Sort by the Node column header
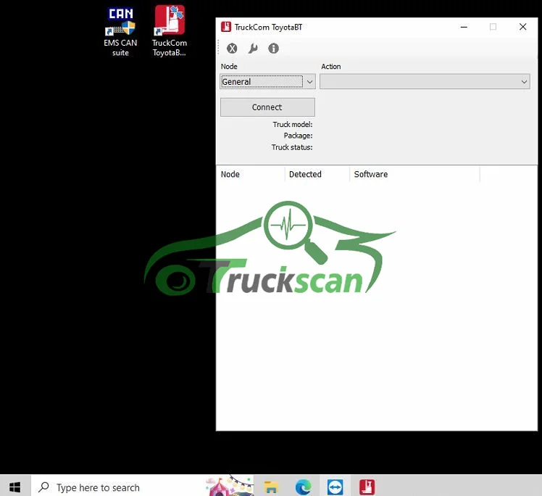Screen dimensions: 542x496 pyautogui.click(x=251, y=174)
